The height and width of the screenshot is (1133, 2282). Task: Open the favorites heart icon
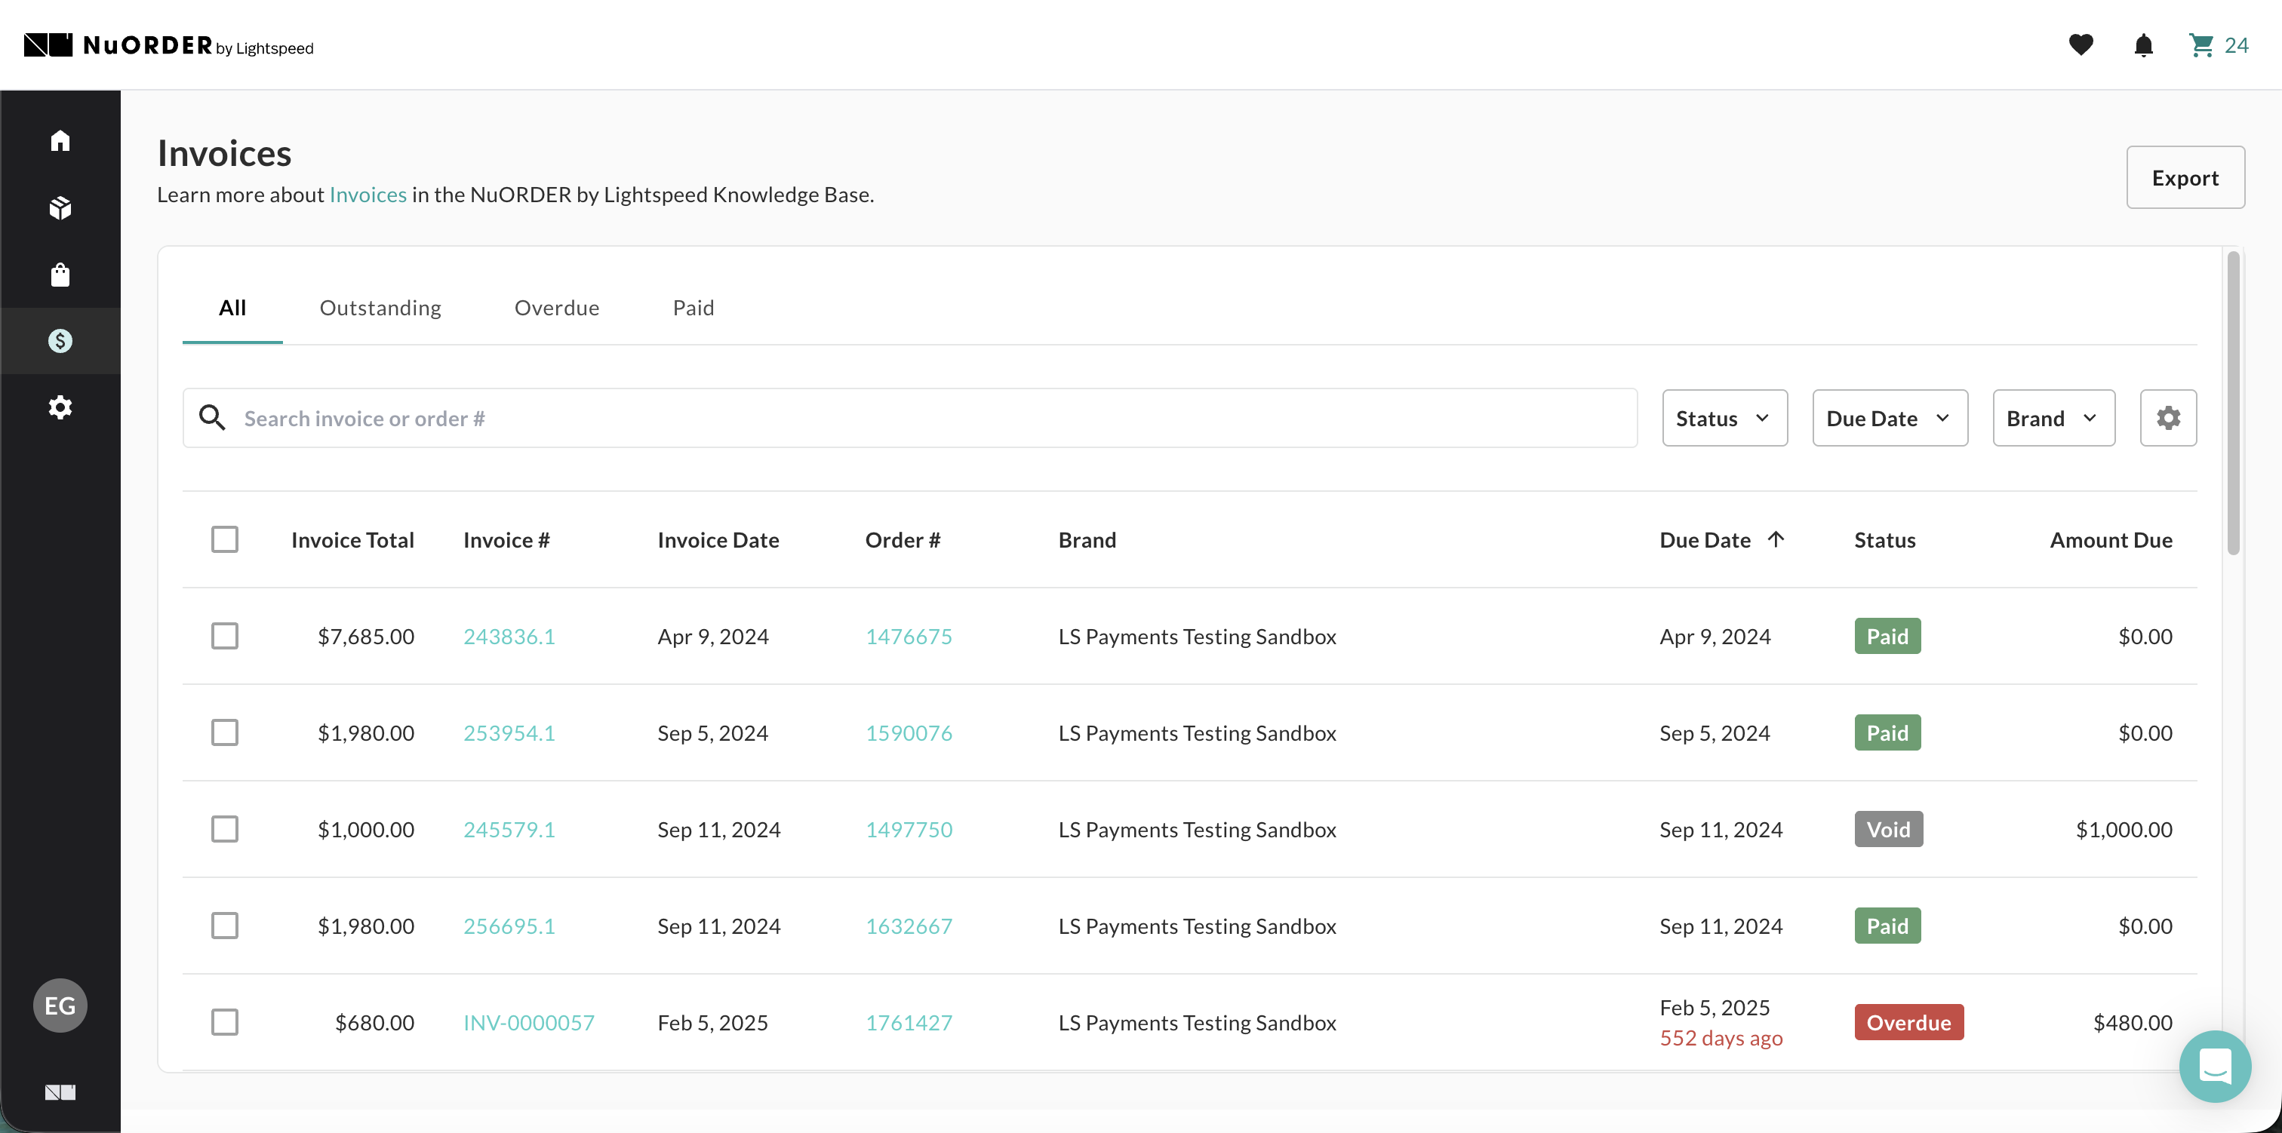(x=2081, y=45)
